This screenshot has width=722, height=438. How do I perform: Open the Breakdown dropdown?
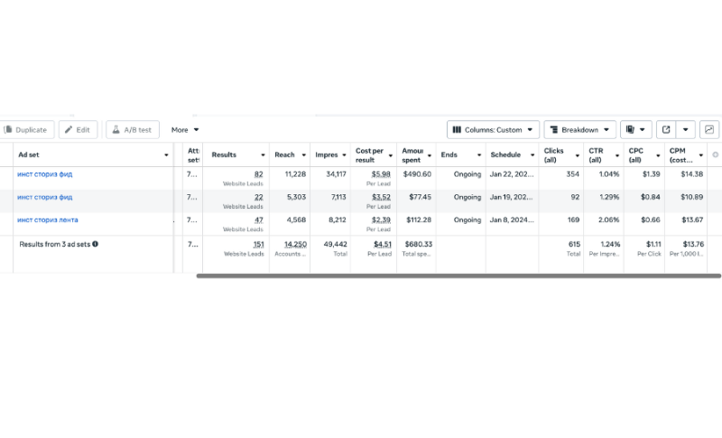tap(579, 130)
